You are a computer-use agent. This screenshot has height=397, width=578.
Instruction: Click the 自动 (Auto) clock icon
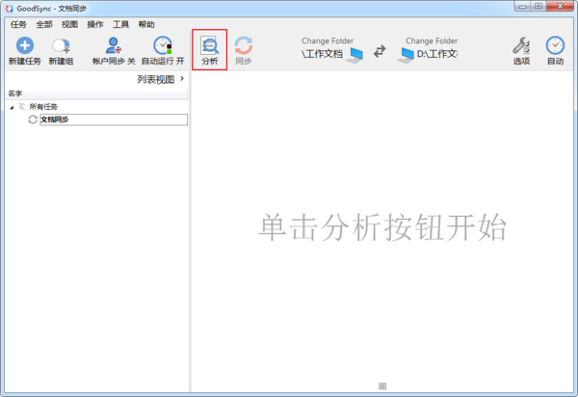click(555, 48)
